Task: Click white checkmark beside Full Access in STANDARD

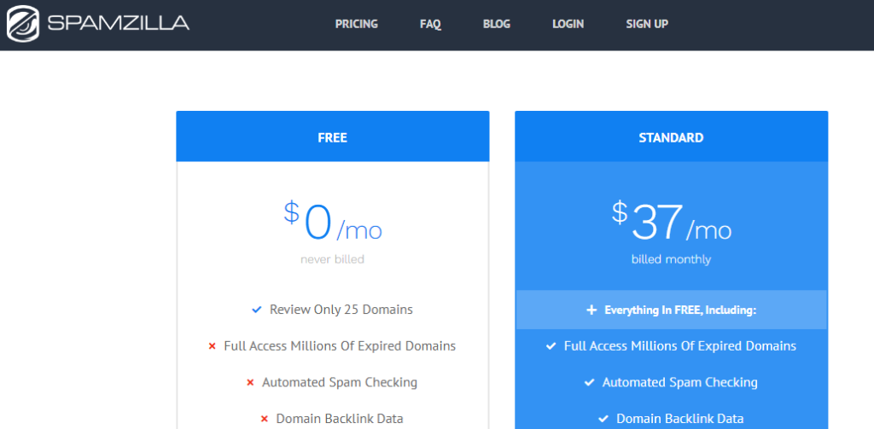Action: tap(551, 346)
